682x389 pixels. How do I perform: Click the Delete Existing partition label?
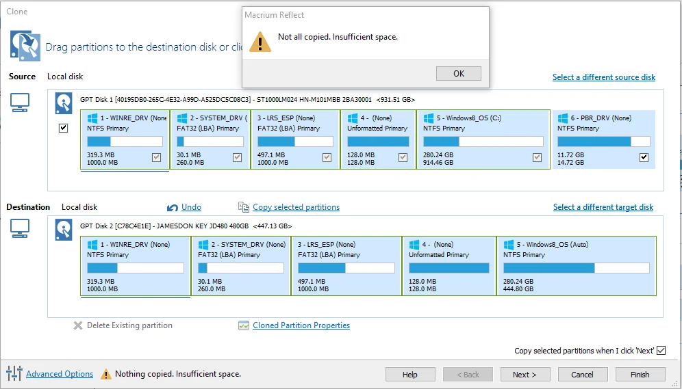129,325
